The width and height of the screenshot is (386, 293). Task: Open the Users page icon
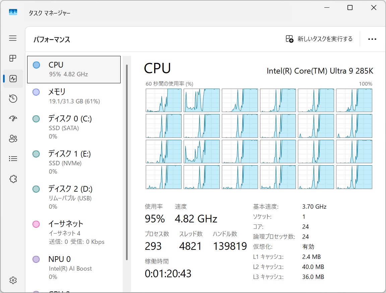tap(12, 138)
